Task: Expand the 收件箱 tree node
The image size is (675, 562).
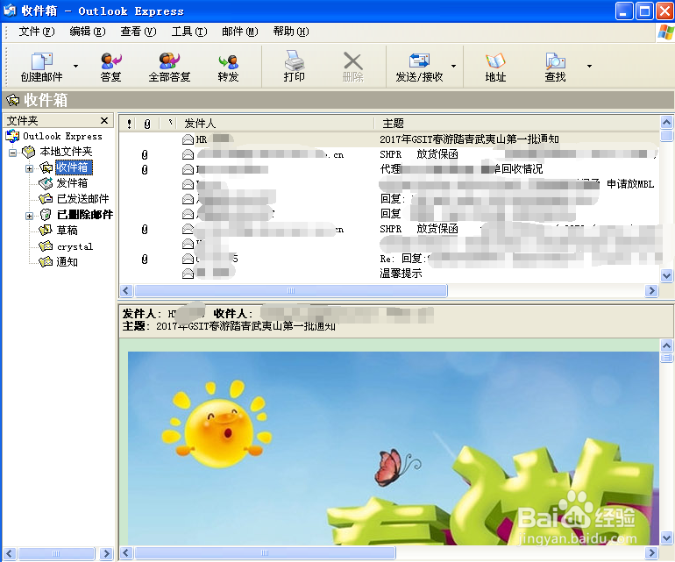Action: point(29,168)
